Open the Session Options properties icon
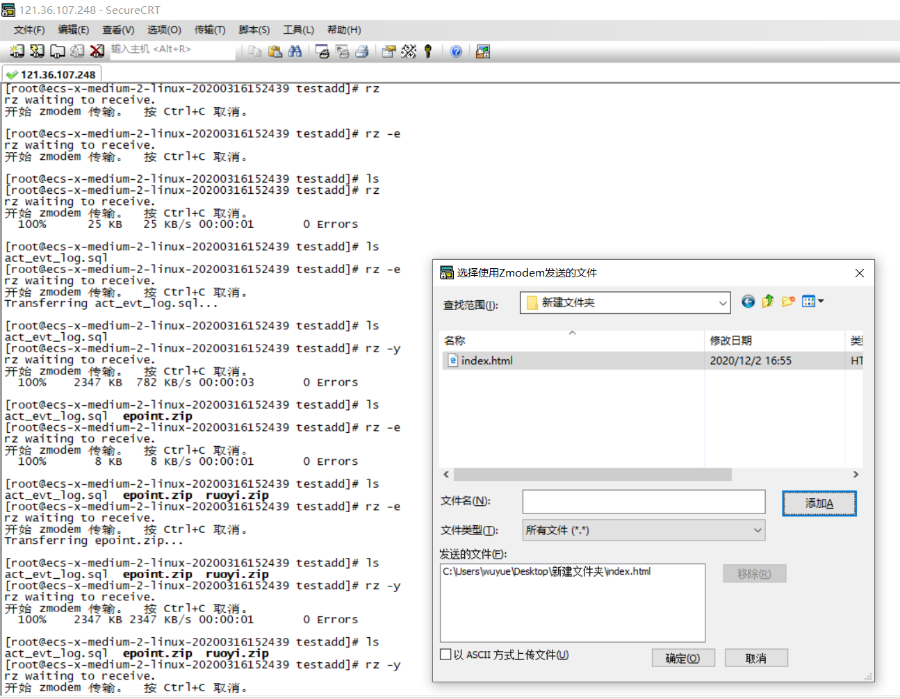Viewport: 900px width, 699px height. click(388, 51)
